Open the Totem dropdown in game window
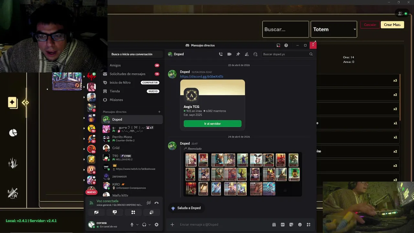The height and width of the screenshot is (233, 414). [334, 29]
